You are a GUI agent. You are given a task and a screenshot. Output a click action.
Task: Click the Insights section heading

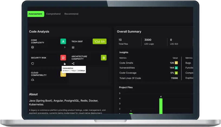tap(124, 52)
